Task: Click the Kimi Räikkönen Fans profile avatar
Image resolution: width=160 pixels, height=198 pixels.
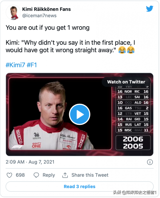Action: 13,12
